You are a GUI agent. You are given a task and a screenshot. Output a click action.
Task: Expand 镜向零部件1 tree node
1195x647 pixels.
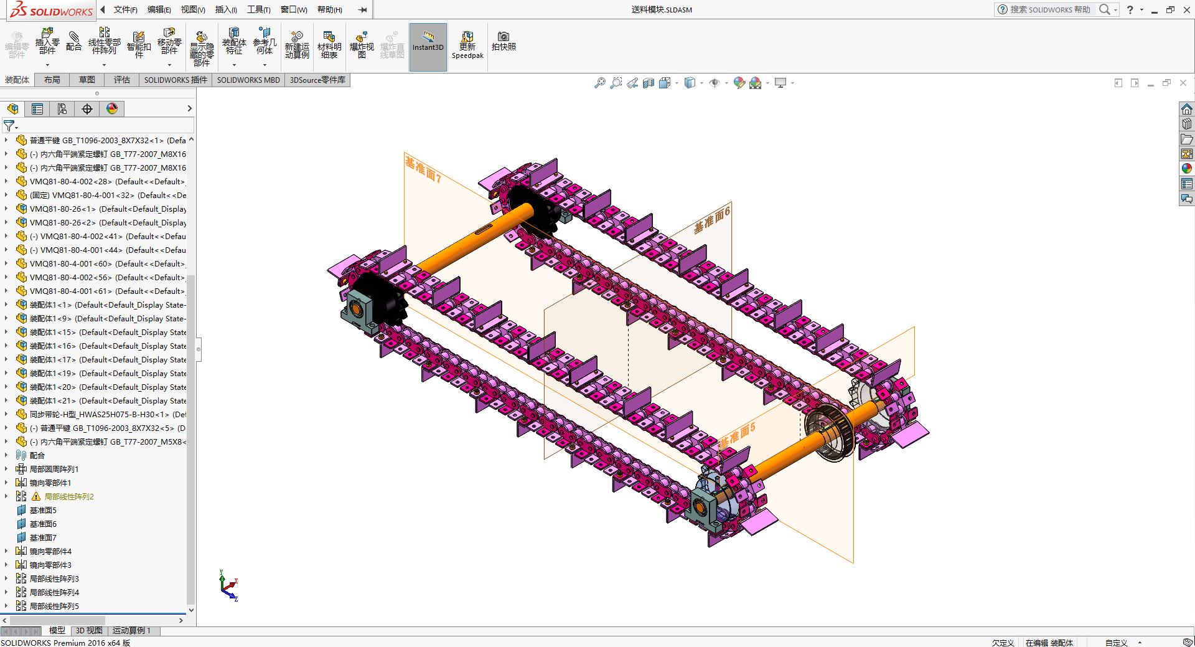coord(6,483)
